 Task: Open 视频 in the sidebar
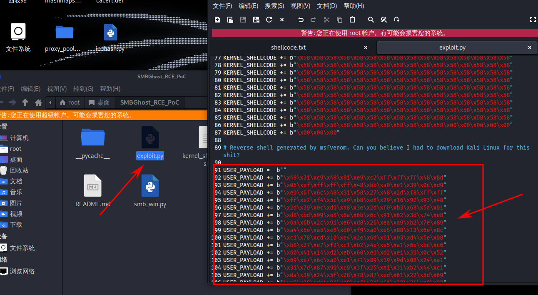(x=16, y=214)
